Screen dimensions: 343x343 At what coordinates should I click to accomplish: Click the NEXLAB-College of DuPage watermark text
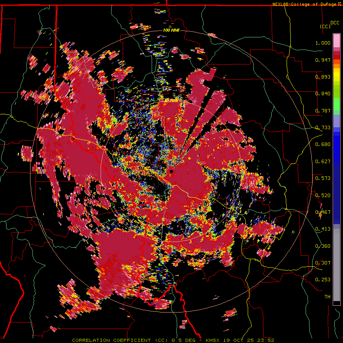point(306,4)
